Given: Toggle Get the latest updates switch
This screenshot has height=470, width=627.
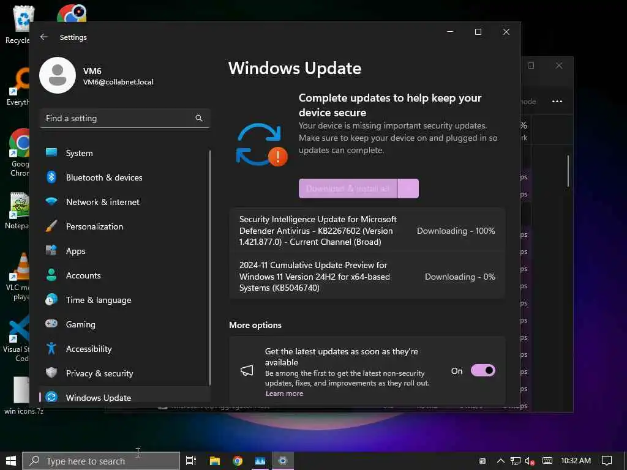Looking at the screenshot, I should (x=483, y=370).
